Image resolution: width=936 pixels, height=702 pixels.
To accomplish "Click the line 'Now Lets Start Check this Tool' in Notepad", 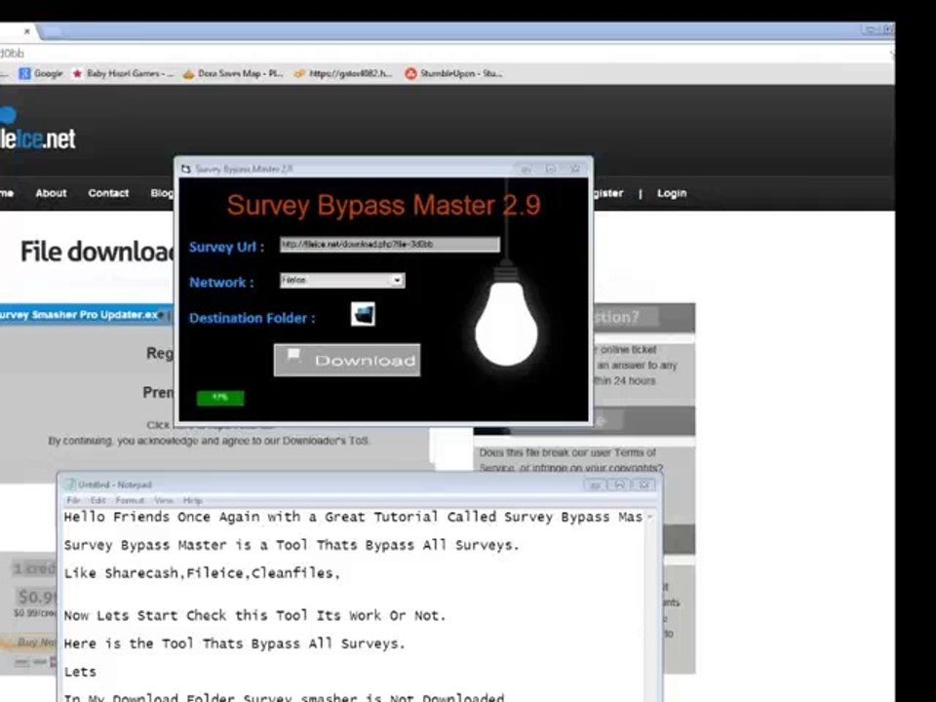I will pyautogui.click(x=254, y=615).
